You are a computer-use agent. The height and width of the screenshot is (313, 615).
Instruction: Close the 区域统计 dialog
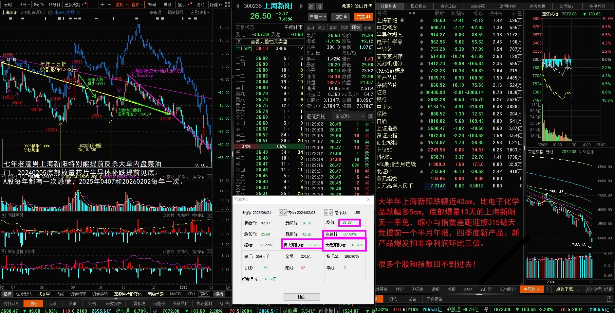369,200
